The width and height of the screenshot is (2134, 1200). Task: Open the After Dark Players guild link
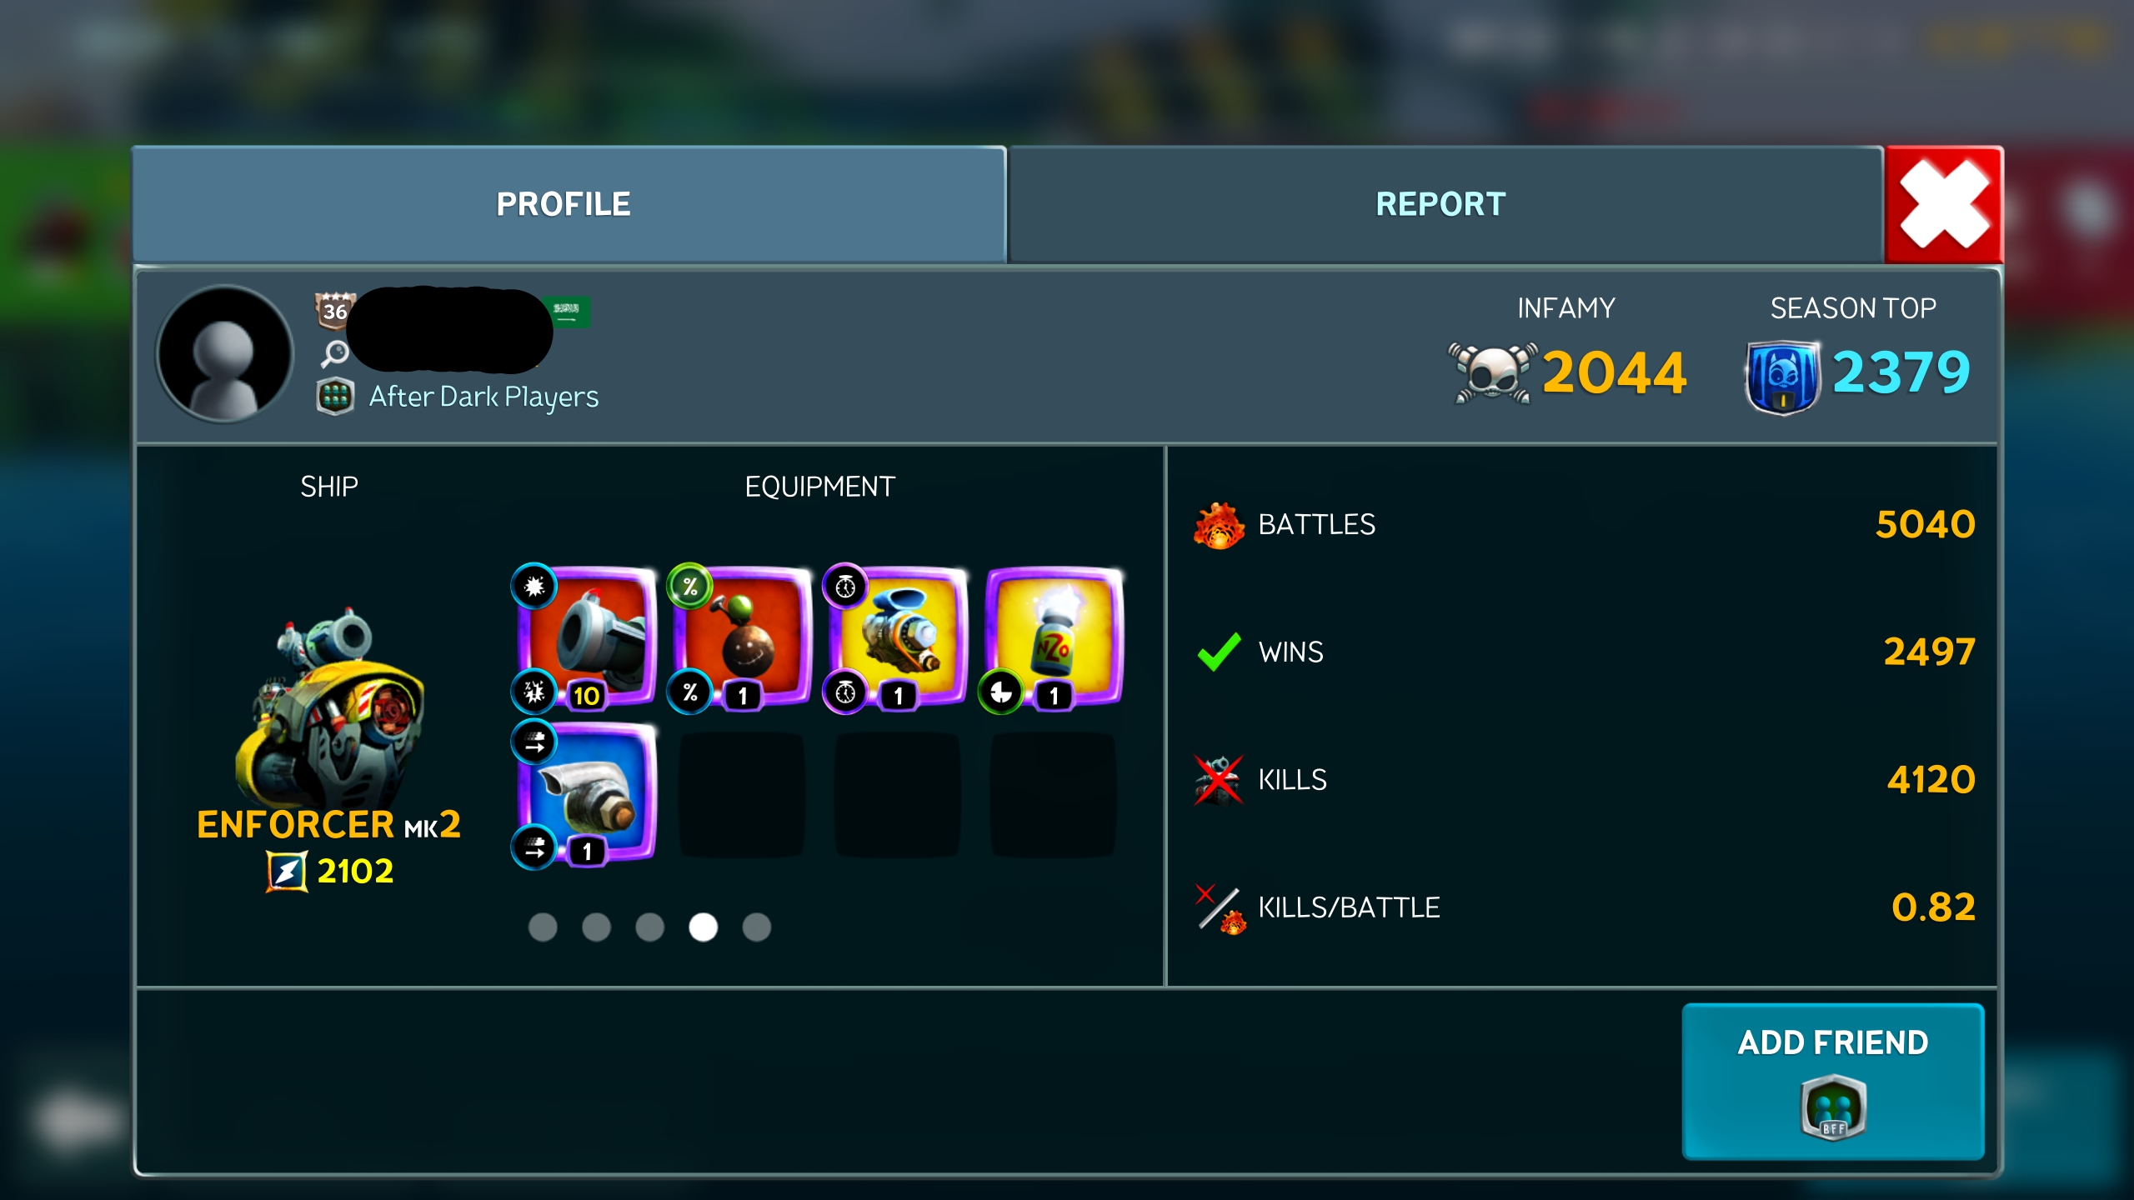[x=483, y=397]
